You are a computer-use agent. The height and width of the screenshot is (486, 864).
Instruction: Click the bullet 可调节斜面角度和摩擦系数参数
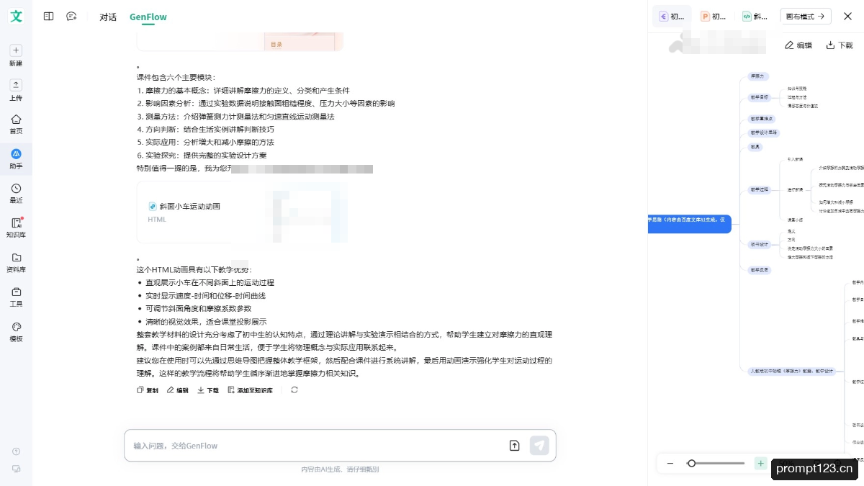click(x=198, y=309)
